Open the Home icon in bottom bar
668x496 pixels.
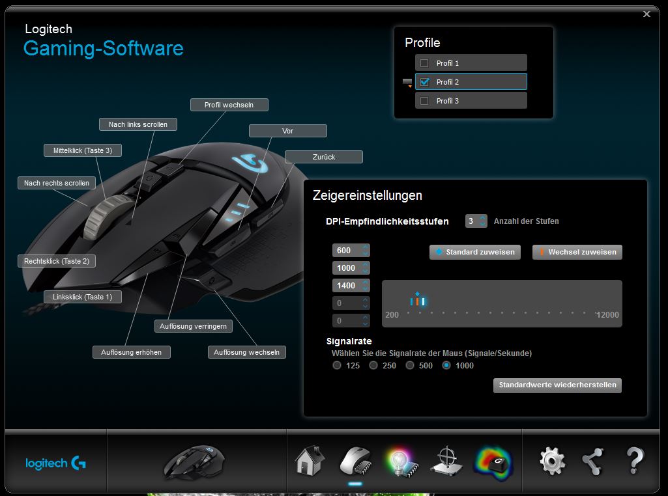click(x=310, y=461)
